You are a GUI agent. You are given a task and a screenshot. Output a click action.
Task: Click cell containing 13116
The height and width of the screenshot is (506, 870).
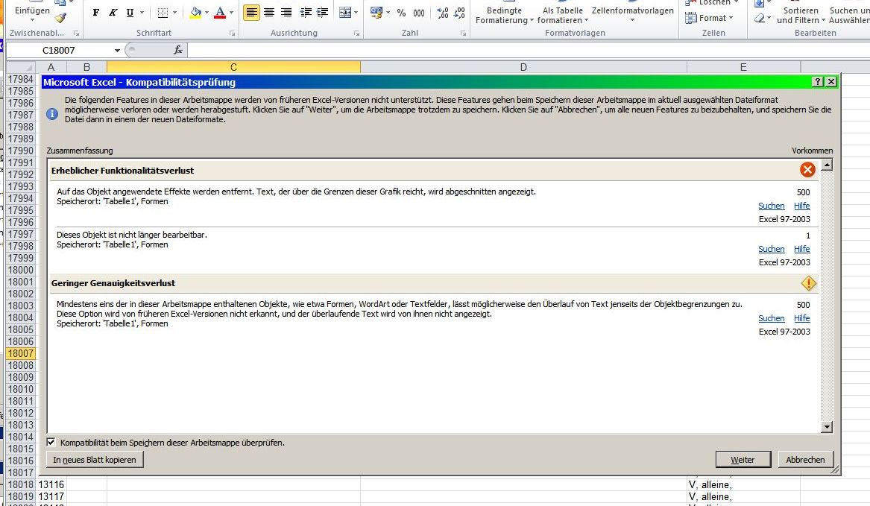51,484
